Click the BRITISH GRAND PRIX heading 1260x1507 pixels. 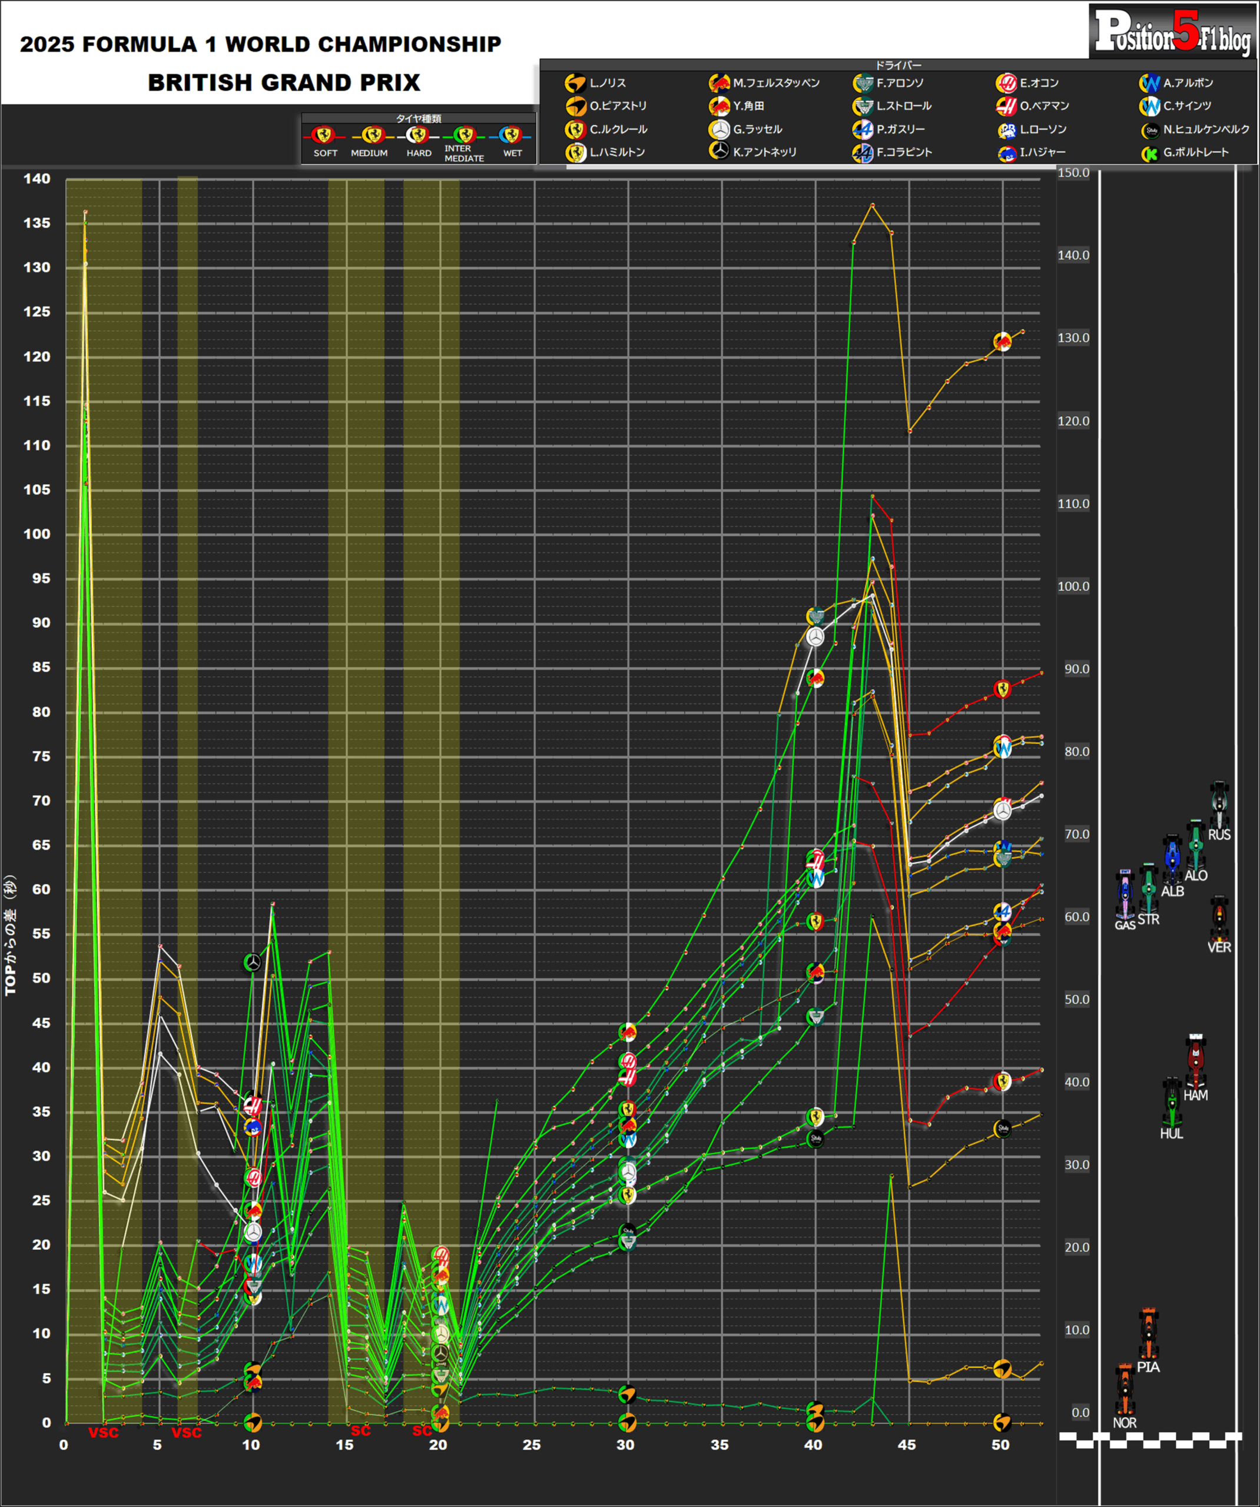click(284, 82)
